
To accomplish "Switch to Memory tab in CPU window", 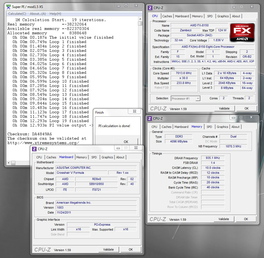I will [x=197, y=16].
